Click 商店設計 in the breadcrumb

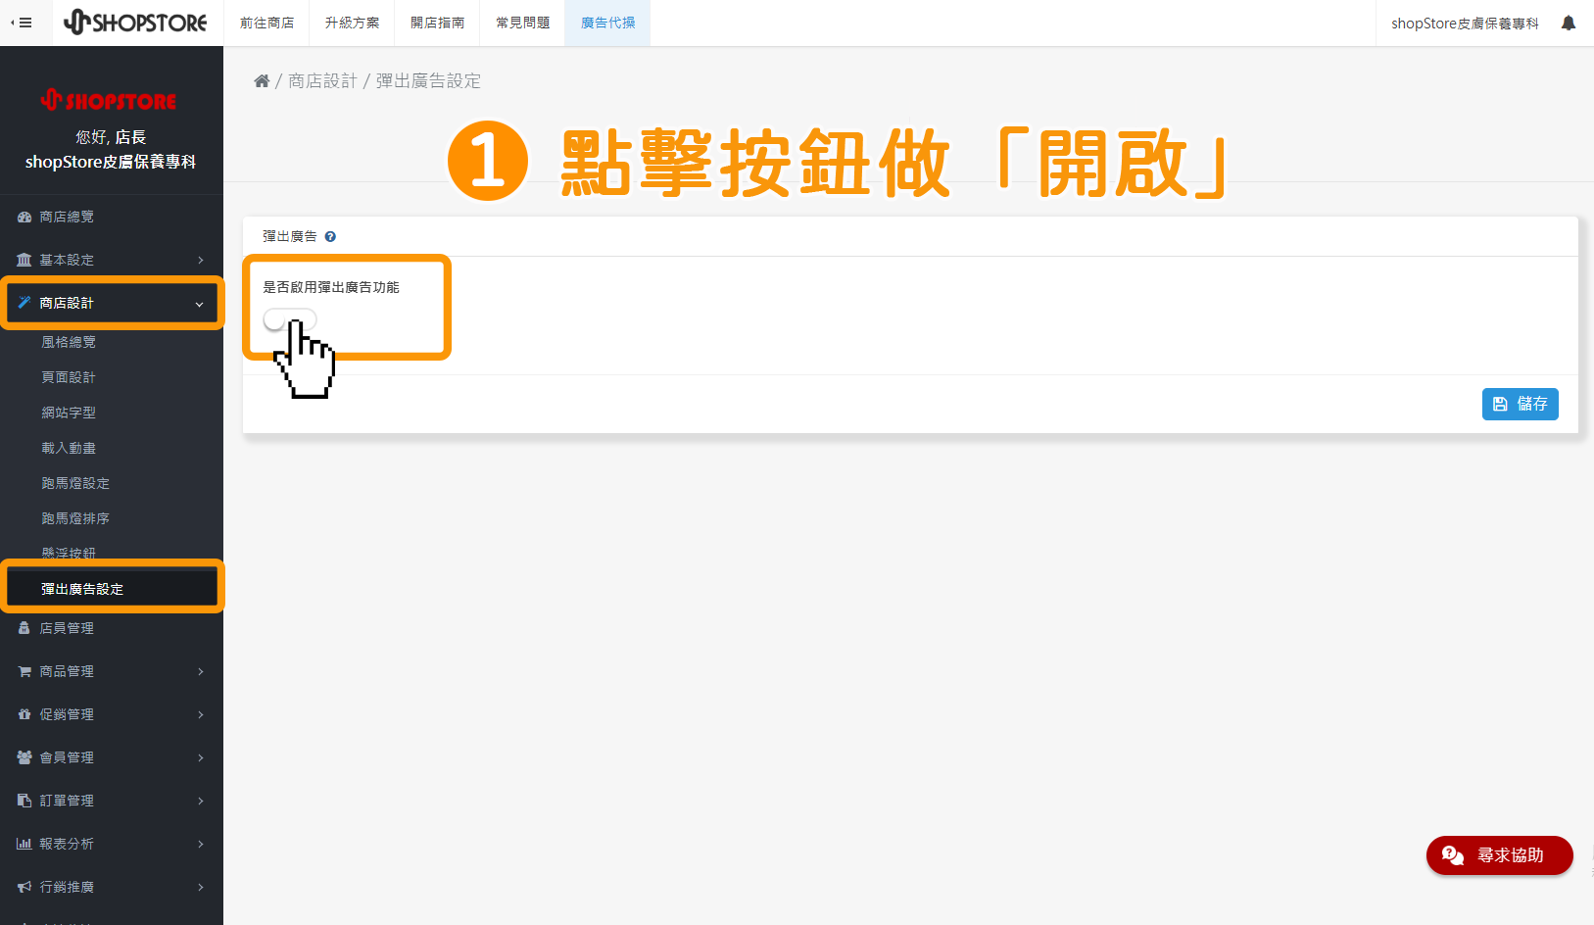(x=322, y=81)
